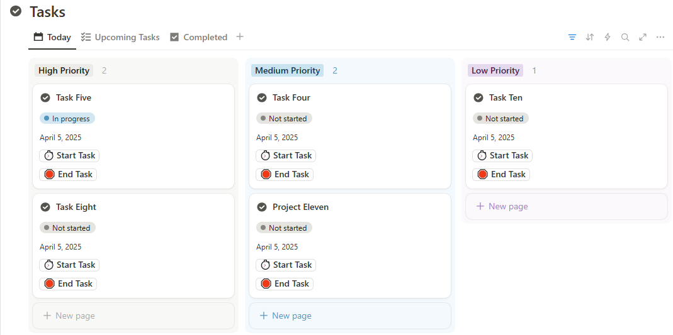Click the Low Priority purple group label
The image size is (673, 335).
click(495, 70)
